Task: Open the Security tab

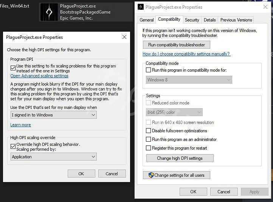Action: point(192,20)
